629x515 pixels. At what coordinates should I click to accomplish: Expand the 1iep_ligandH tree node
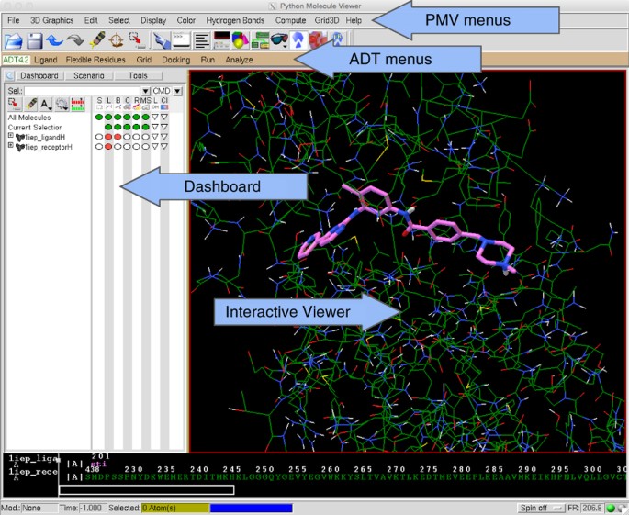click(x=11, y=136)
